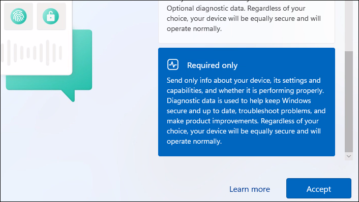The height and width of the screenshot is (202, 359).
Task: Click the fingerprint icon tile
Action: (18, 16)
